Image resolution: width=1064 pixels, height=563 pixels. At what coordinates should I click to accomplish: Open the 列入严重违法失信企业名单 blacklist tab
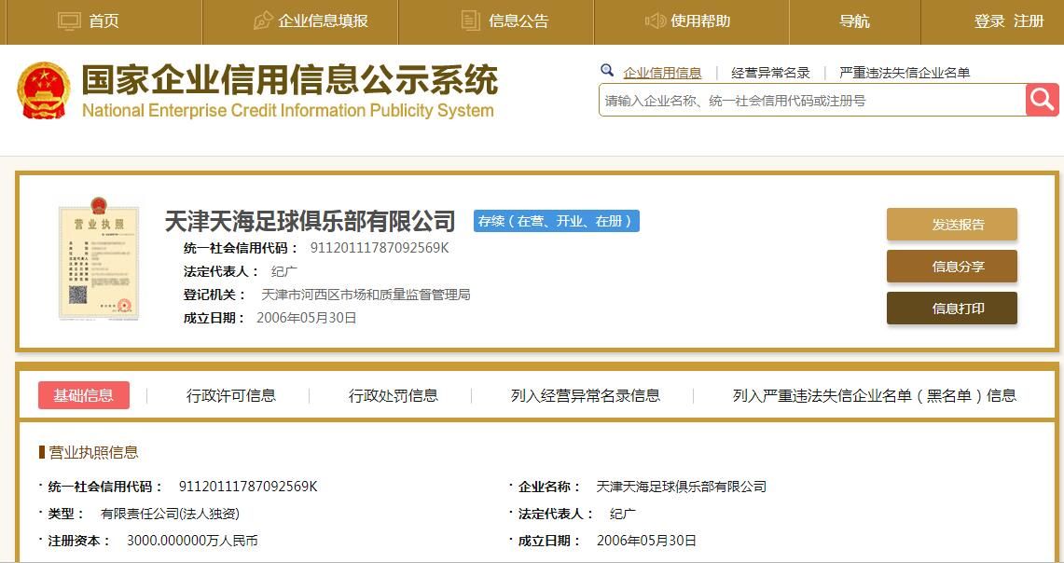pos(874,395)
